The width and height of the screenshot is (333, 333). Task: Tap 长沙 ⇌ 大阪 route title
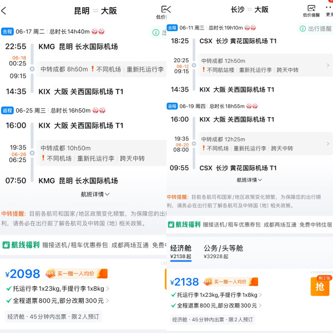click(249, 9)
